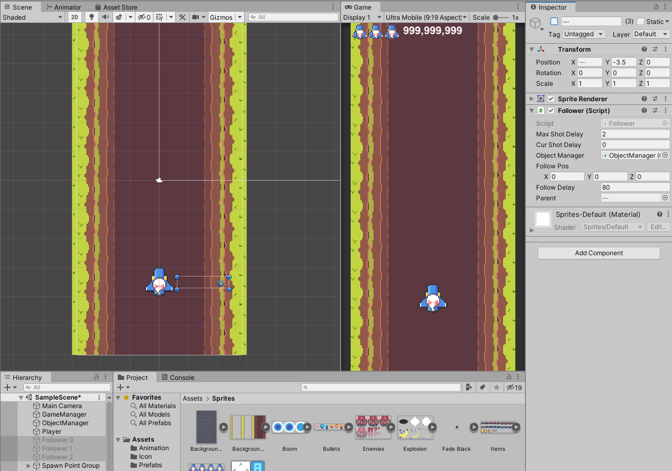
Task: Open the Tag Untagged dropdown
Action: tap(585, 34)
